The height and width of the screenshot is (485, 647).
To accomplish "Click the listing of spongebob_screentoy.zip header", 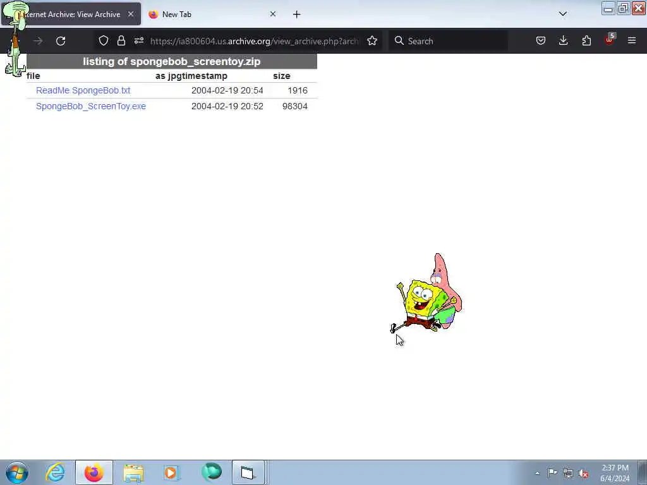I will pos(172,61).
